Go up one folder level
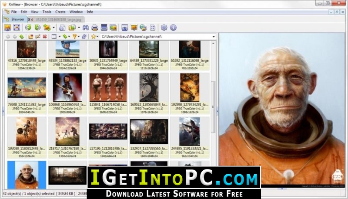 click(21, 36)
